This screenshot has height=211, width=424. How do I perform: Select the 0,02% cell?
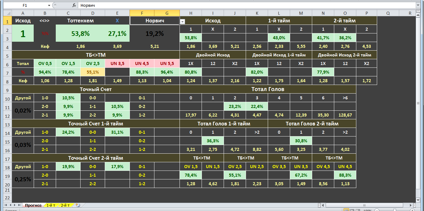coord(23,111)
